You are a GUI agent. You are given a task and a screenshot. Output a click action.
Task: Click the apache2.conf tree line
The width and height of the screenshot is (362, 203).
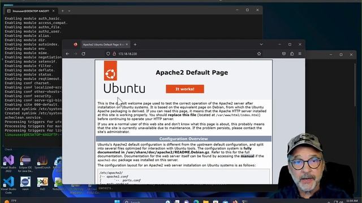pos(114,176)
